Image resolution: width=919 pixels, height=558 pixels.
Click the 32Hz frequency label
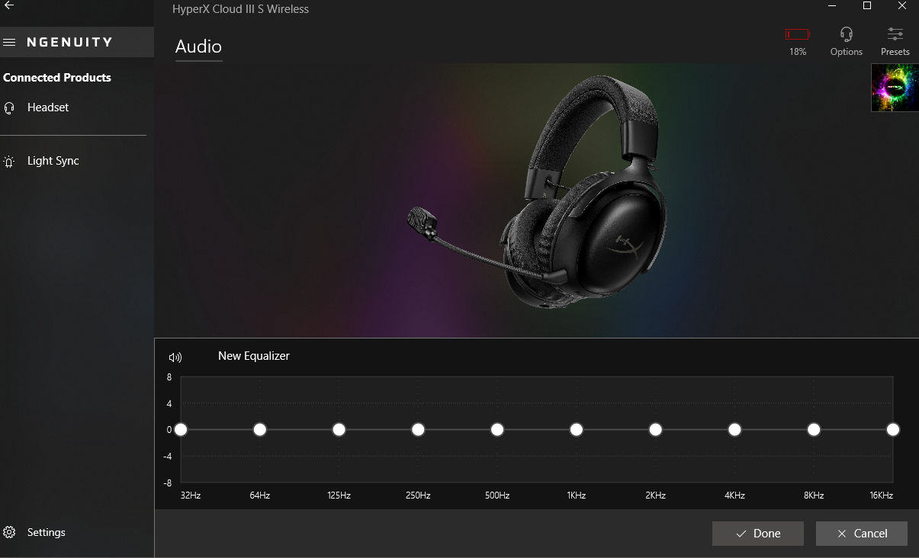click(x=191, y=495)
